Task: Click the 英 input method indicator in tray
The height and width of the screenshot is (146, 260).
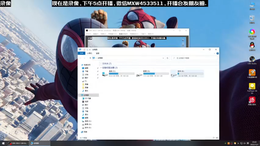Action: 248,143
